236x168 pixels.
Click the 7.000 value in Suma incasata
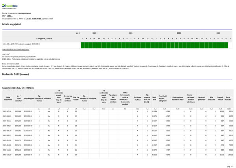tap(231, 145)
